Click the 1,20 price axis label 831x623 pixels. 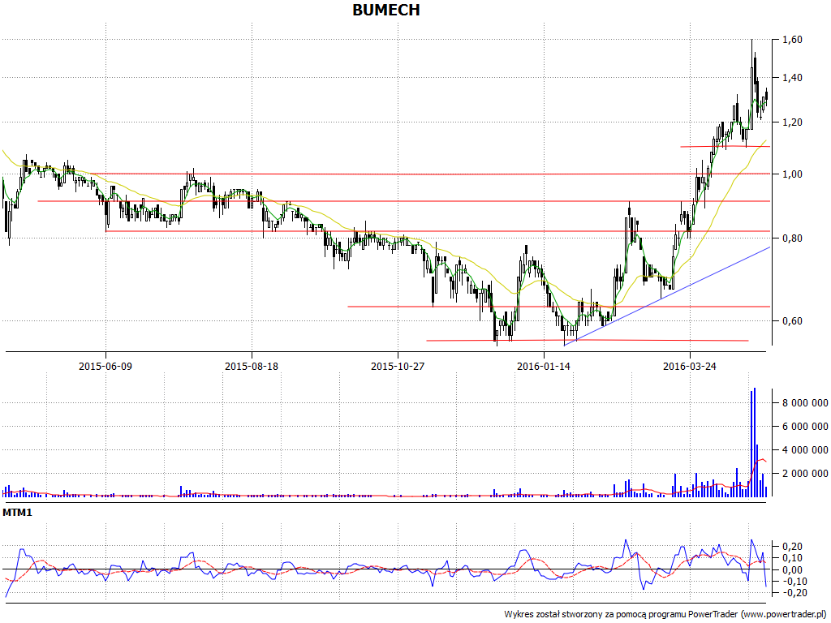[x=792, y=122]
